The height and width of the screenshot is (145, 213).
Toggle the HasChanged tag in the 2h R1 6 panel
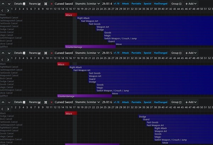(x=160, y=102)
